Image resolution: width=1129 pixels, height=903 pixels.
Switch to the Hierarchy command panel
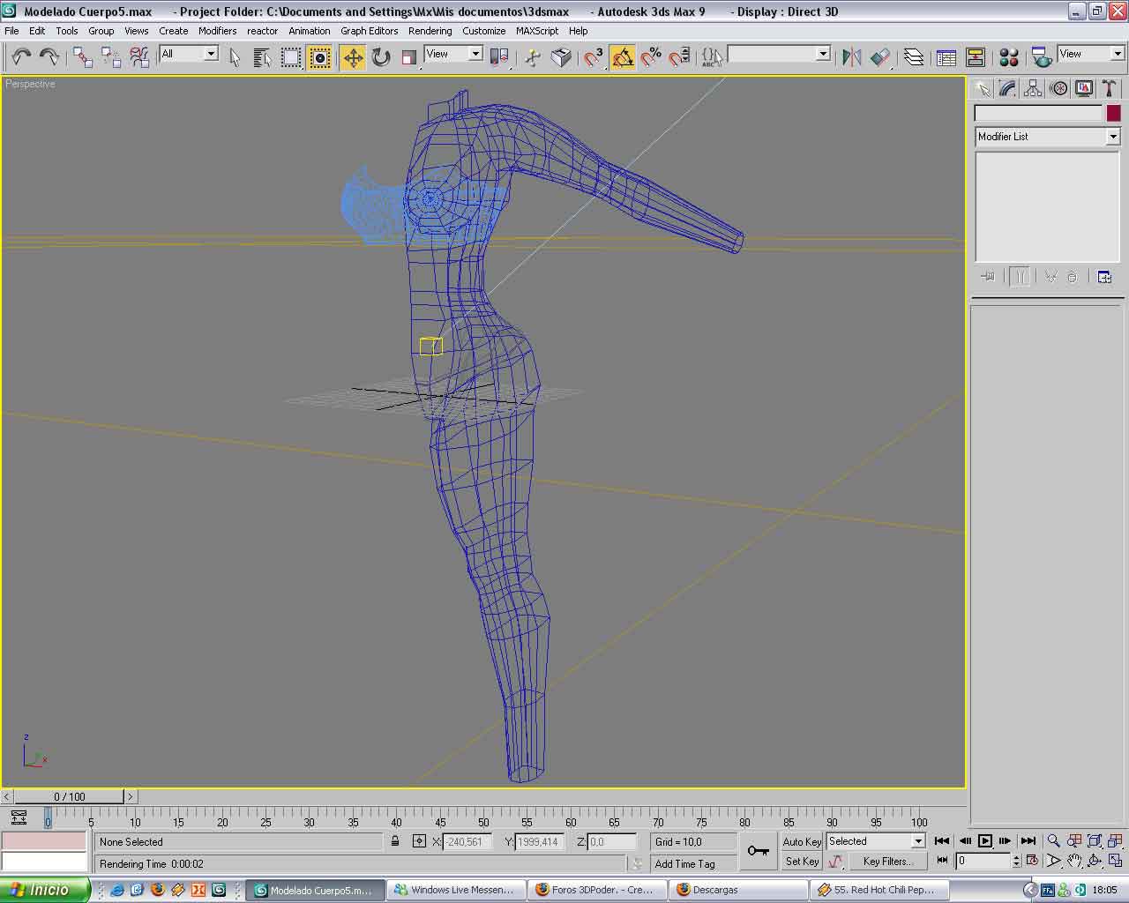click(x=1033, y=88)
